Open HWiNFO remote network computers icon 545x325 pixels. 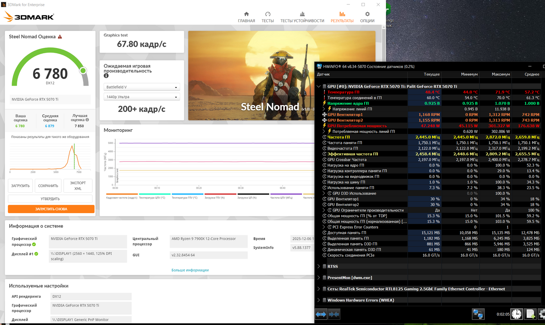(x=478, y=314)
